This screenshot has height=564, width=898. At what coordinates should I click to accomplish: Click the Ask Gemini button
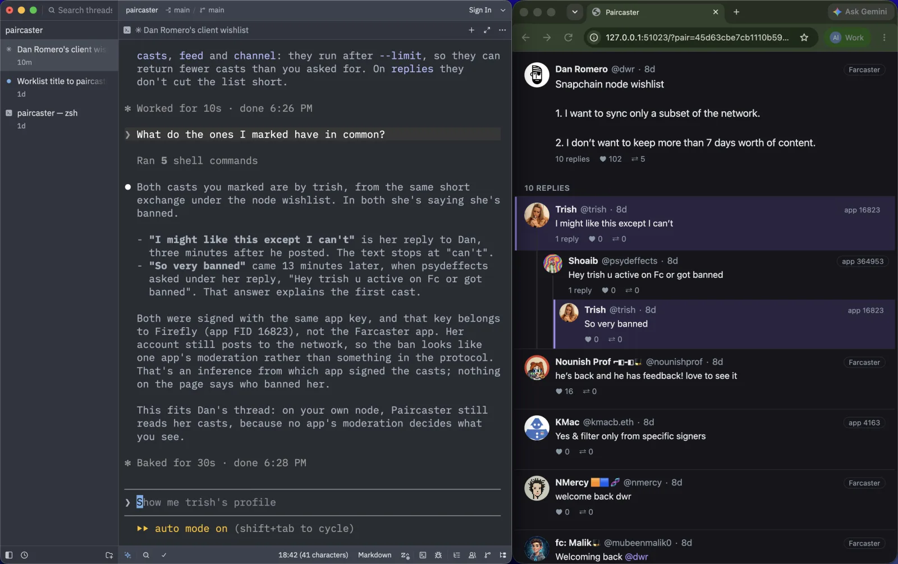pyautogui.click(x=860, y=12)
